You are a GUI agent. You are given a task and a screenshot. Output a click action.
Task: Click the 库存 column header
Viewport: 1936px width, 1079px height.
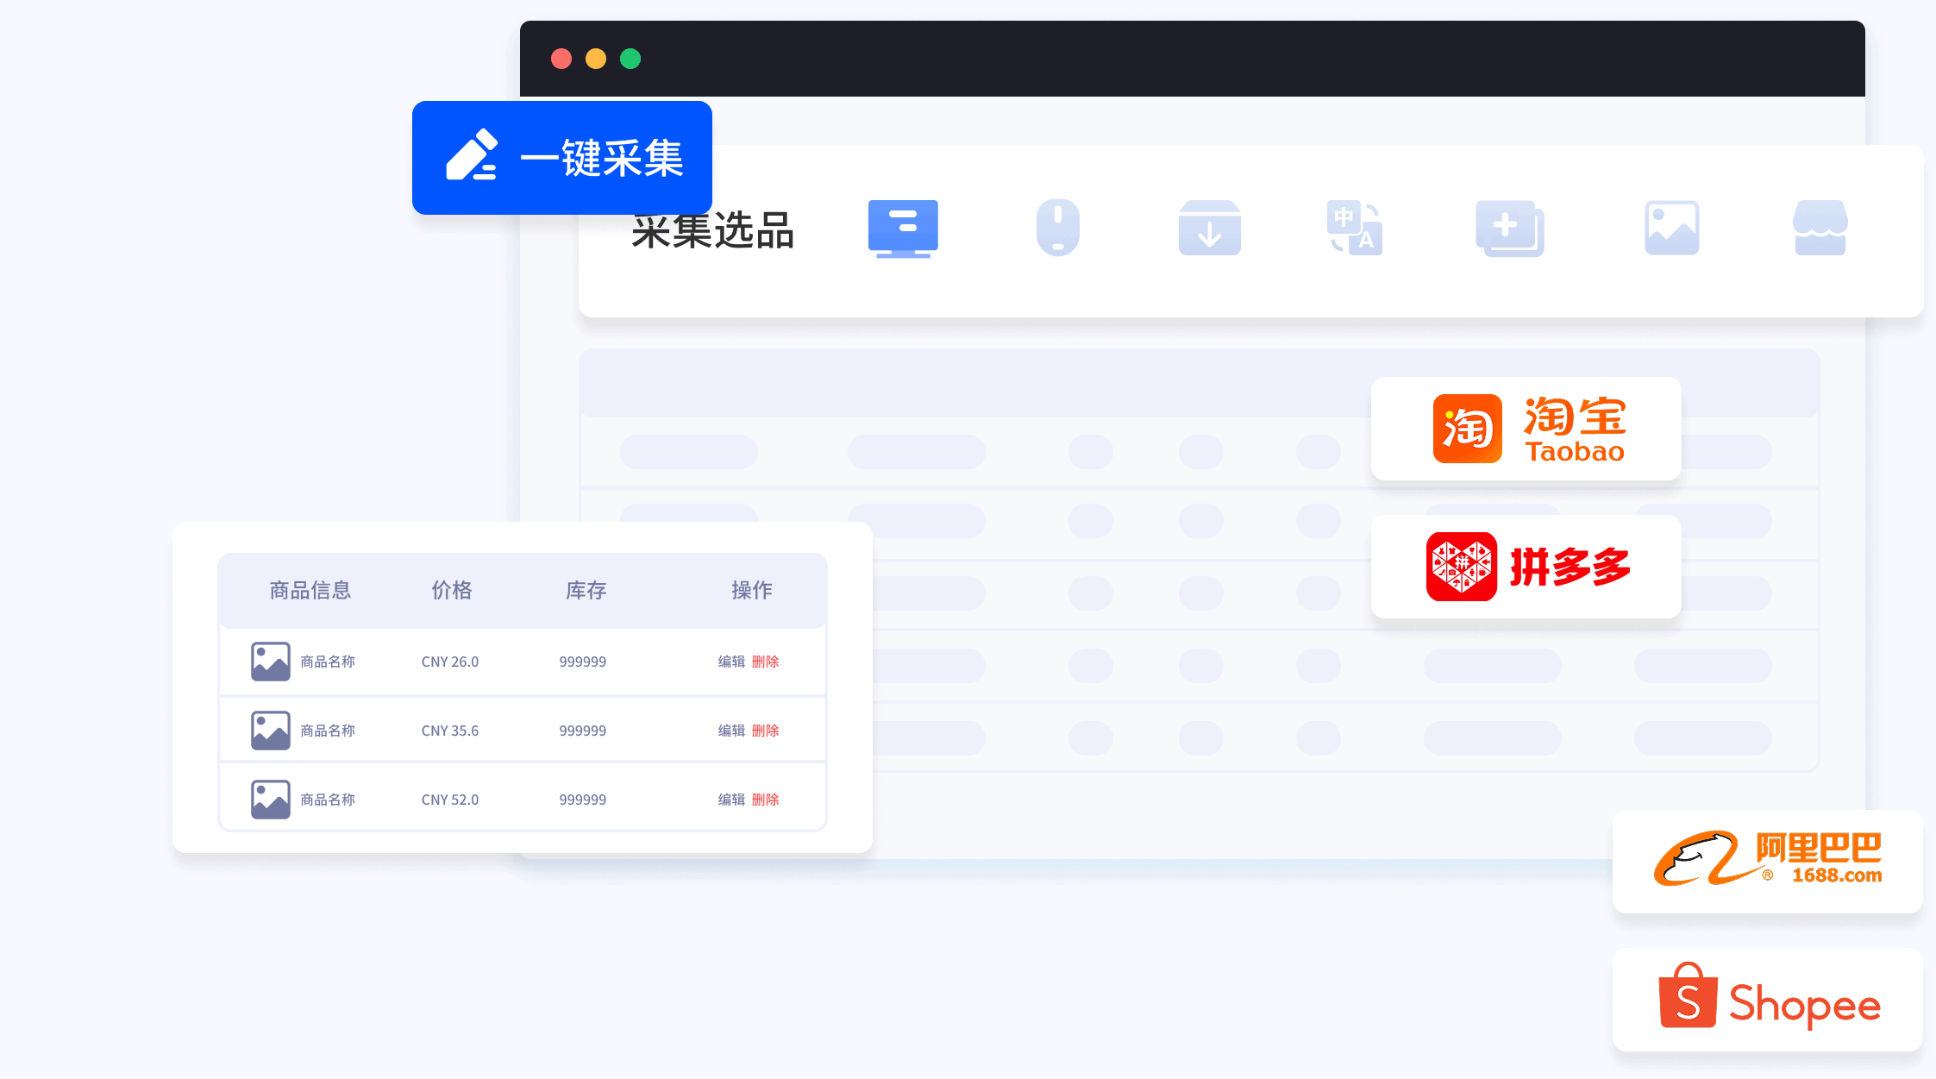click(x=586, y=590)
